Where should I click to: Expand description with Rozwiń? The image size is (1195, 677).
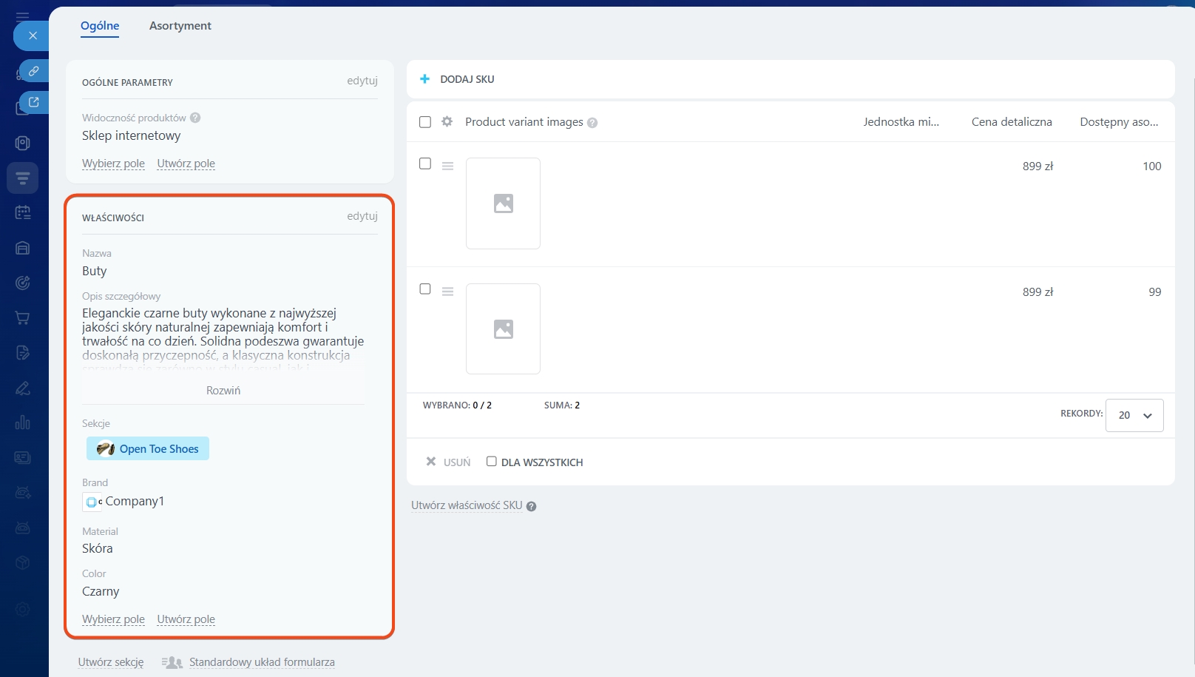click(223, 391)
